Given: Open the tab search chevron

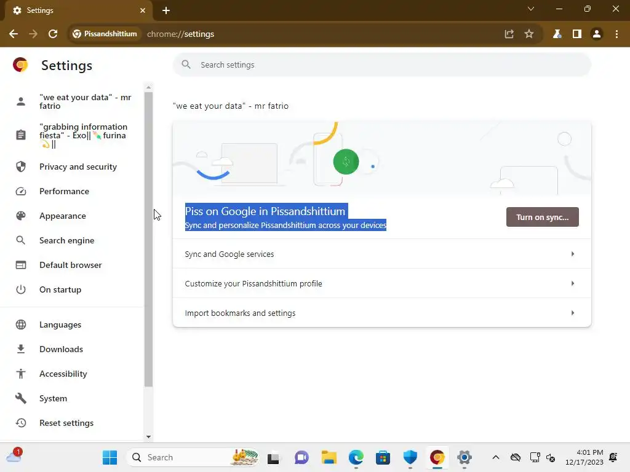Looking at the screenshot, I should 531,9.
